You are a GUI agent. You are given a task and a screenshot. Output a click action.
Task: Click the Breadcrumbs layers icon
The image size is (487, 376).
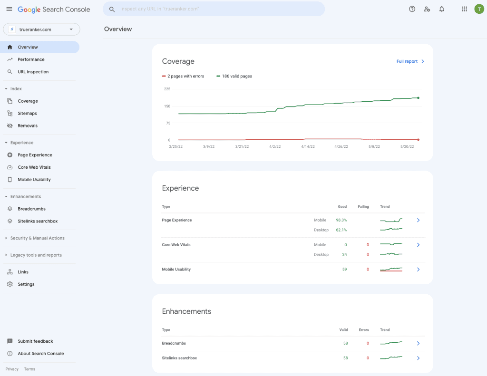(10, 209)
